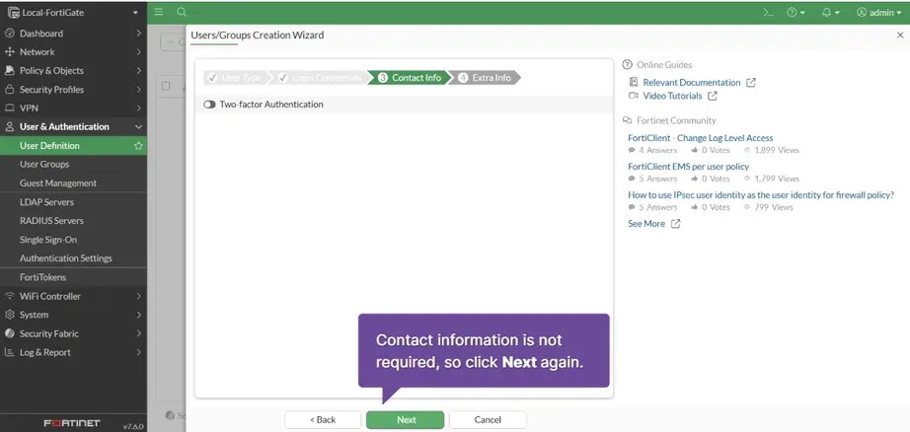Open the help question mark menu
This screenshot has height=432, width=910.
[796, 12]
